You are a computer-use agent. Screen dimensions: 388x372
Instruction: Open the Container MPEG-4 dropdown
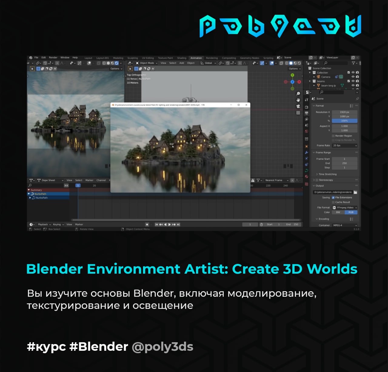click(x=345, y=225)
